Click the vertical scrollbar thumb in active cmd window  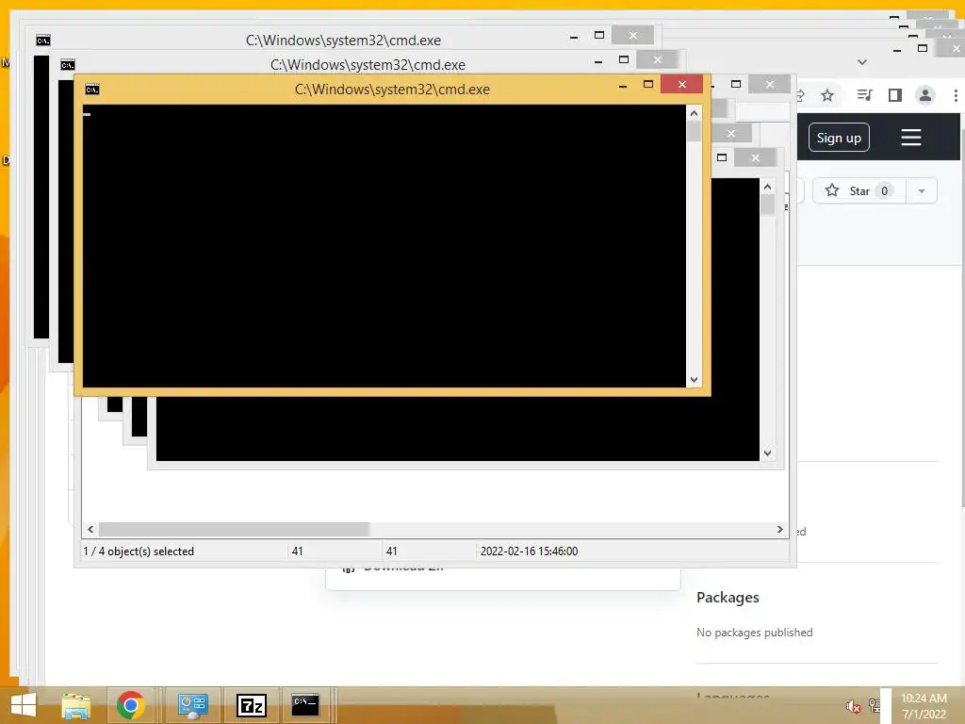tap(695, 132)
